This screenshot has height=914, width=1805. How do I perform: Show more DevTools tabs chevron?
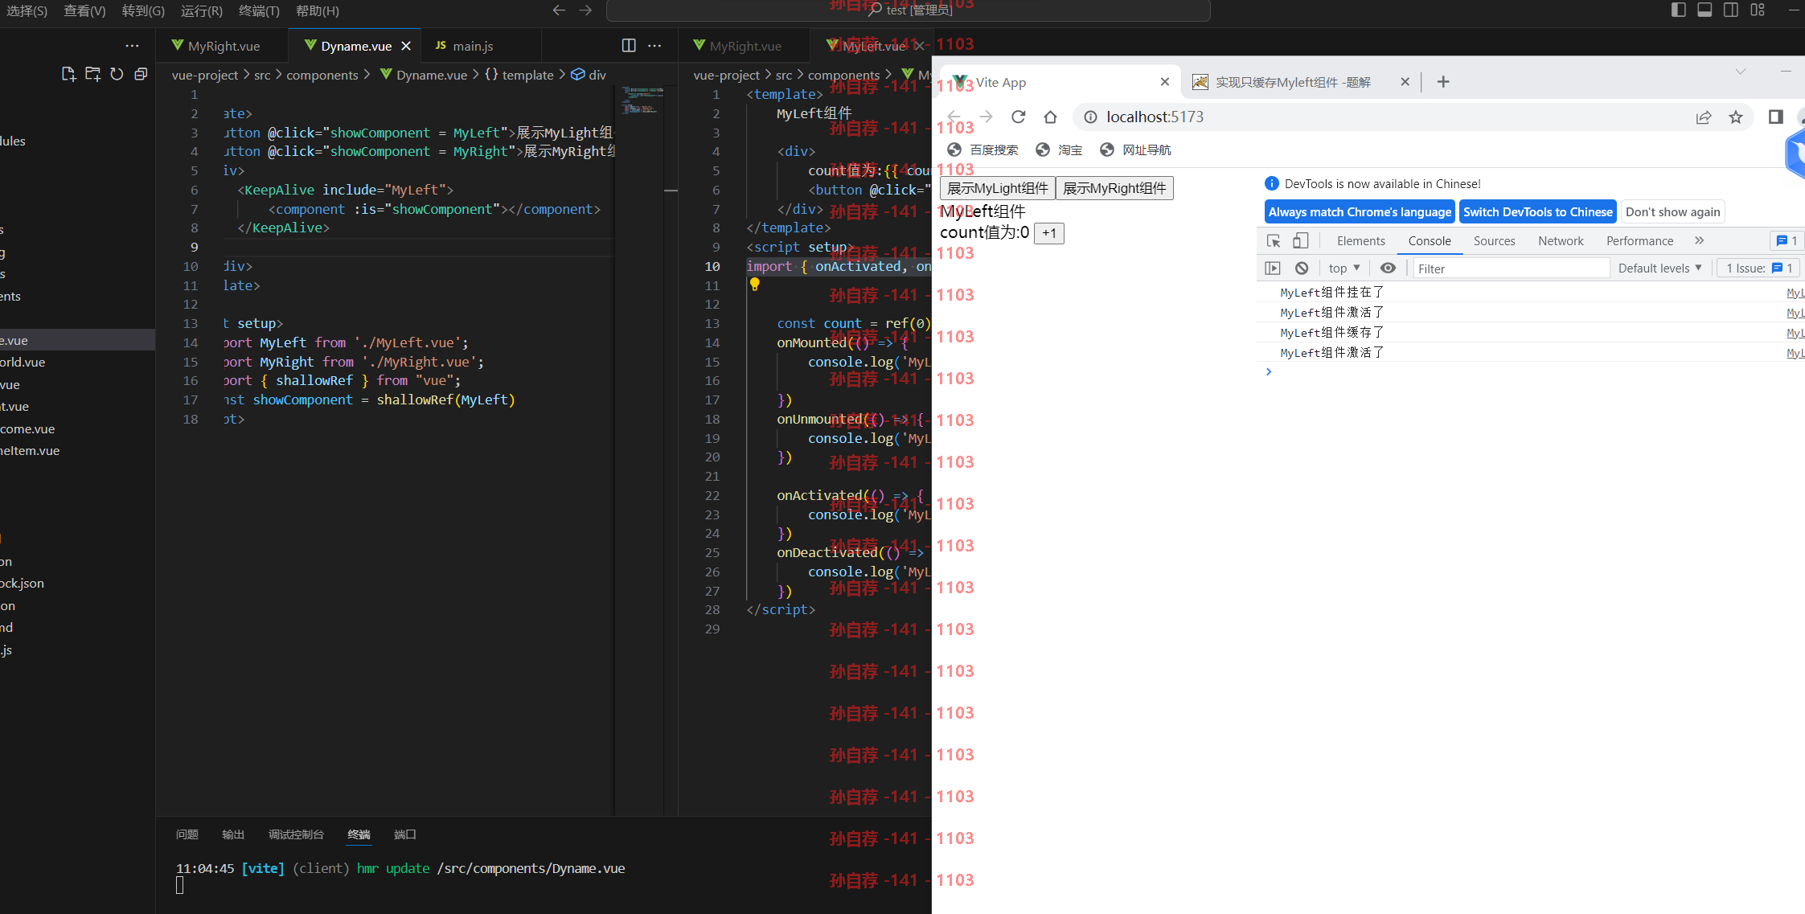pos(1699,240)
